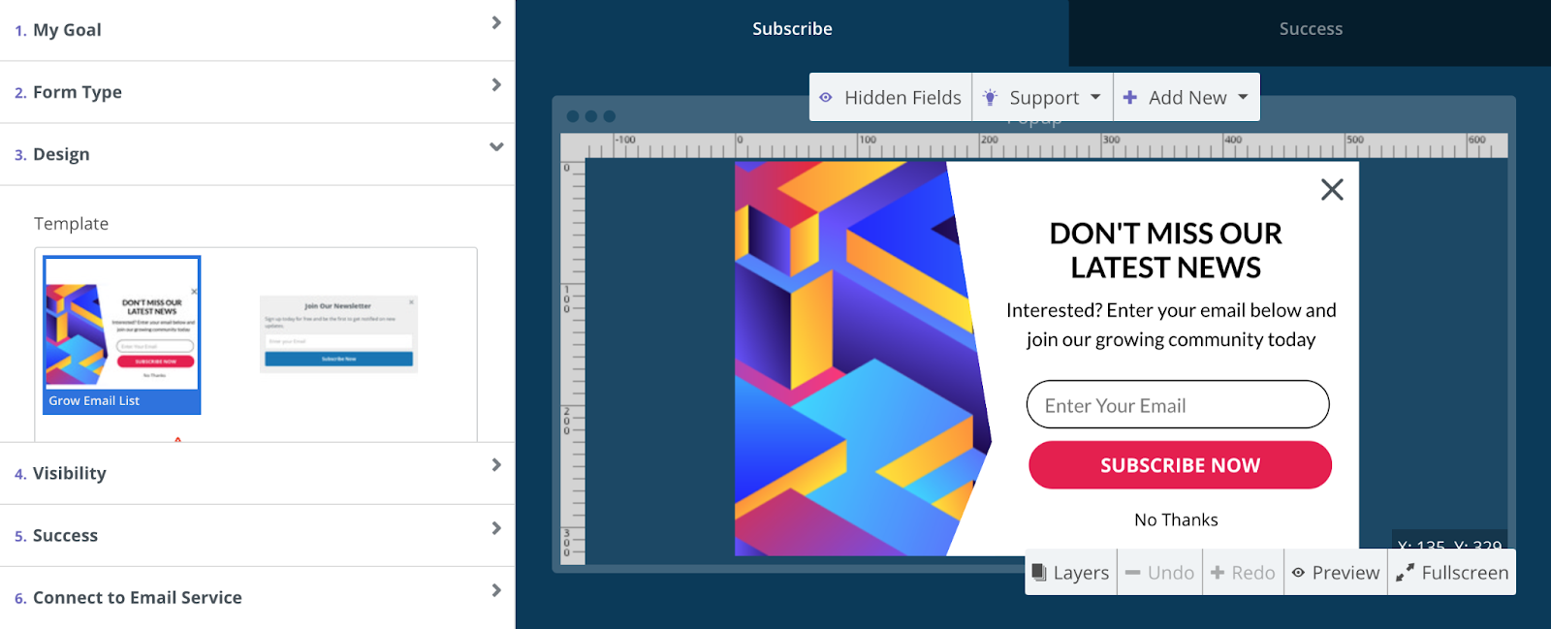The image size is (1551, 629).
Task: Click the Hidden Fields eye icon
Action: (826, 98)
